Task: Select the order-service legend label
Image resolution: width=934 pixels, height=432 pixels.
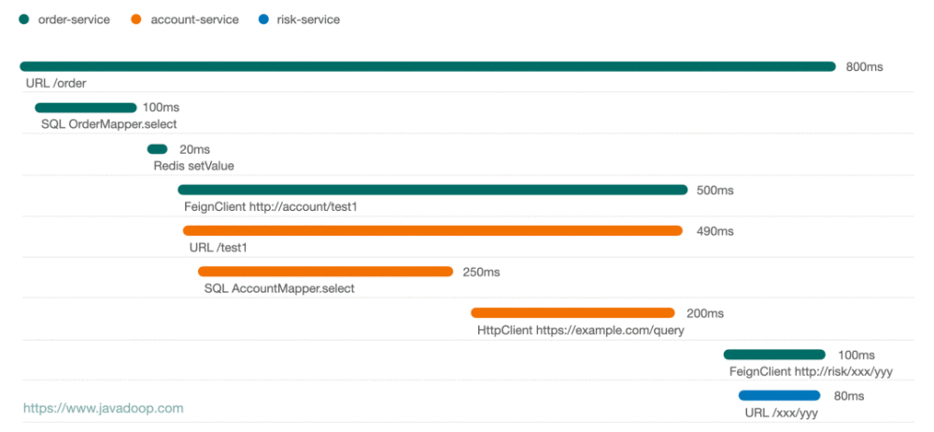Action: coord(74,20)
